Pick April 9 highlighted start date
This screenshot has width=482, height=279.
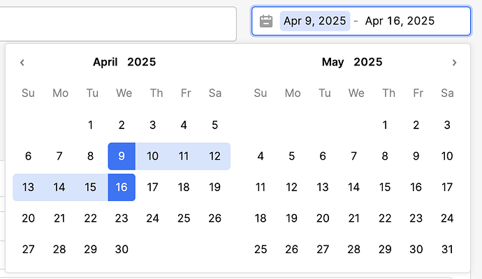click(122, 156)
